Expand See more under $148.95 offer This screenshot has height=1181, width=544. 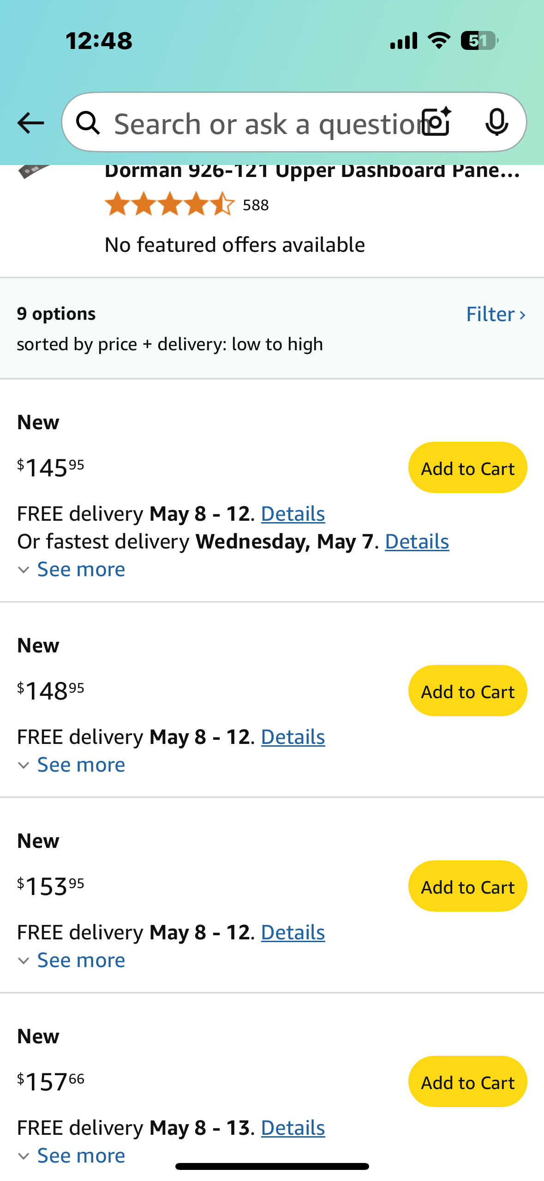[72, 765]
